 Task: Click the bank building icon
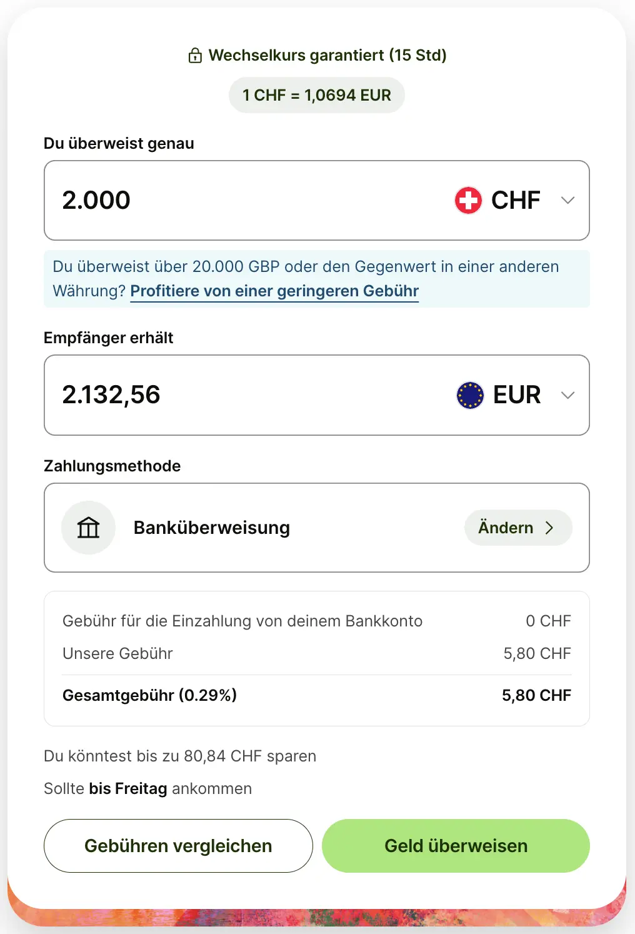click(89, 528)
